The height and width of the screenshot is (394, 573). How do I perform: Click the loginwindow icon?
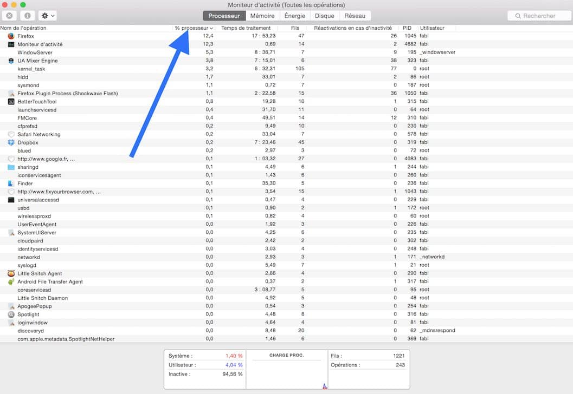click(x=11, y=323)
